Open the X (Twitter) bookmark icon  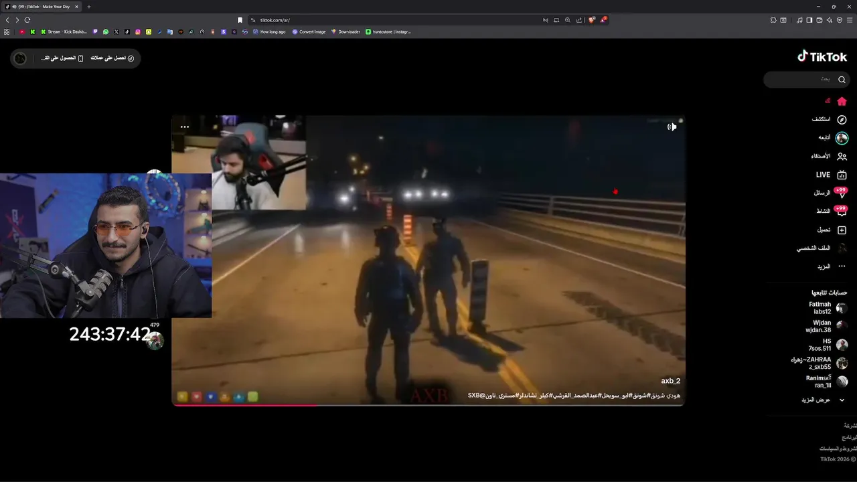coord(116,31)
